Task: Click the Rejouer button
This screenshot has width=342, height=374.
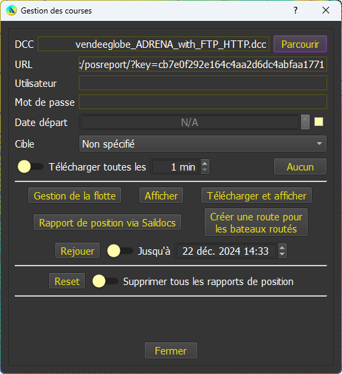Action: pyautogui.click(x=77, y=251)
